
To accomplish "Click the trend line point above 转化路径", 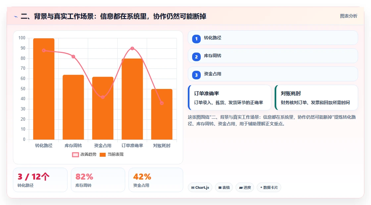I will click(44, 50).
